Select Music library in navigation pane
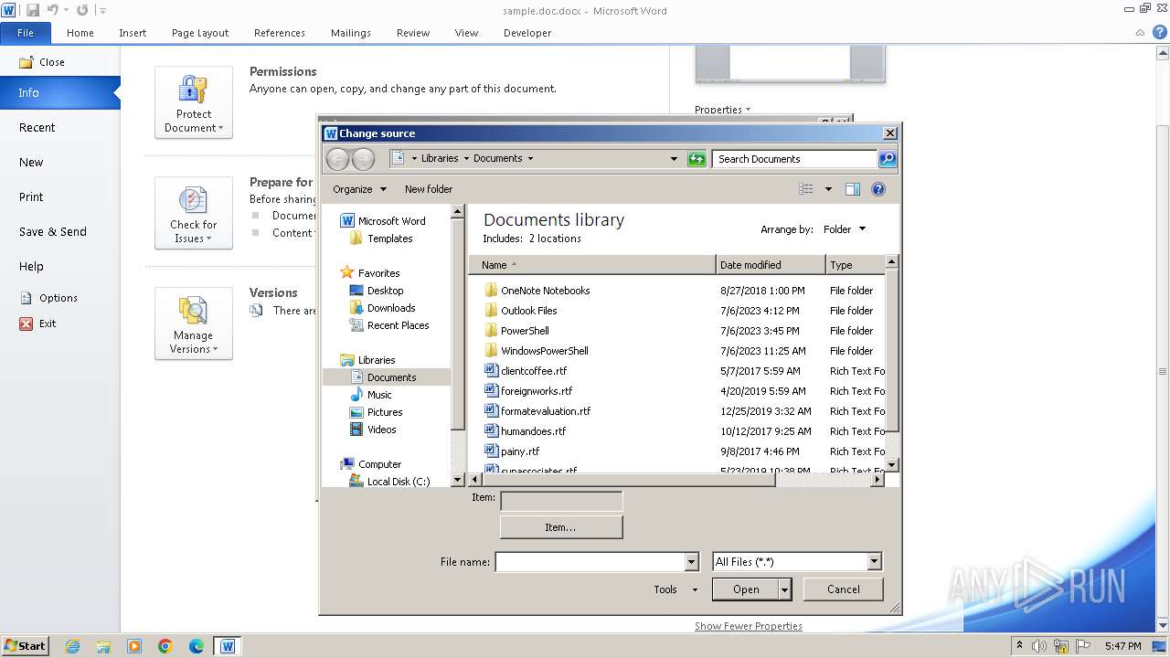Image resolution: width=1170 pixels, height=658 pixels. point(379,395)
